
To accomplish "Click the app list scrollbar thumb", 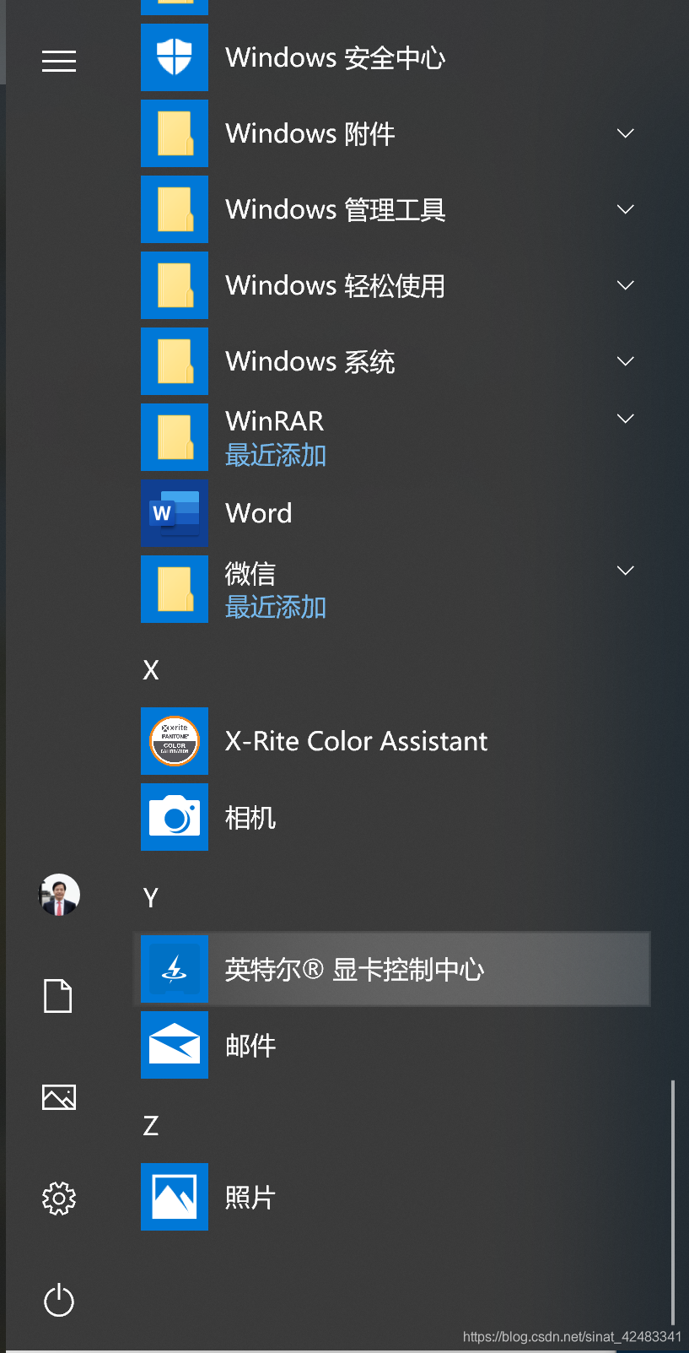I will pyautogui.click(x=673, y=1202).
